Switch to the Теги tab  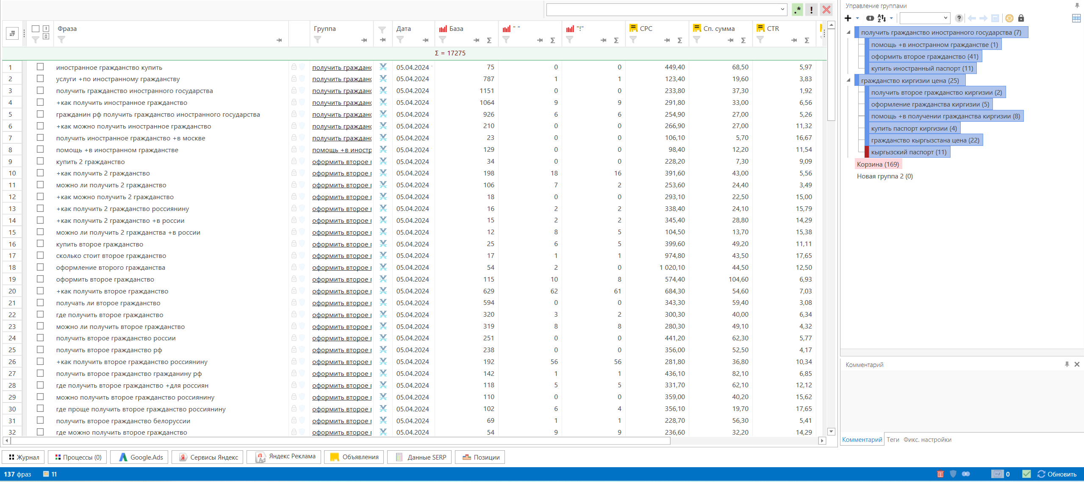(x=893, y=440)
